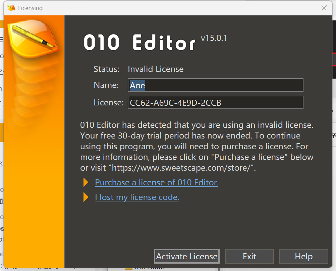
Task: Focus the License code input field
Action: [x=216, y=103]
